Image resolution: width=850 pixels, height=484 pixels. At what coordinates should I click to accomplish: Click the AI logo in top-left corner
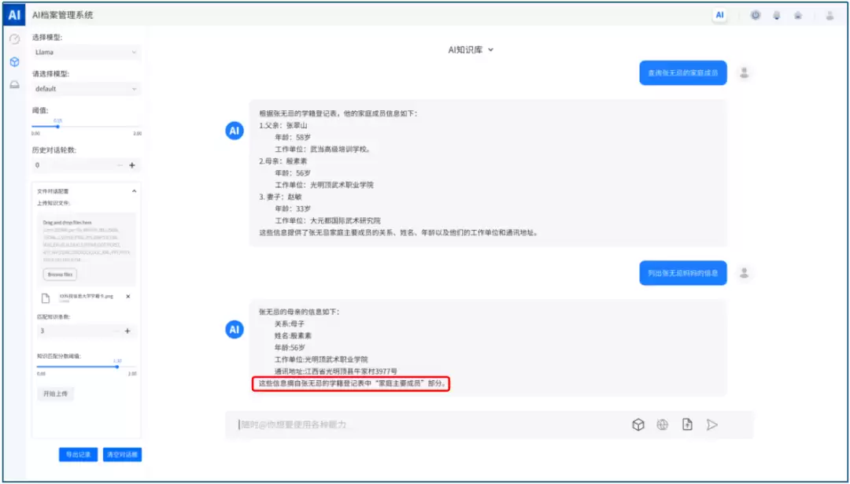click(14, 15)
